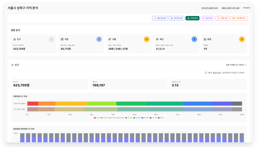Click the building icon on 환경 card

pyautogui.click(x=205, y=39)
